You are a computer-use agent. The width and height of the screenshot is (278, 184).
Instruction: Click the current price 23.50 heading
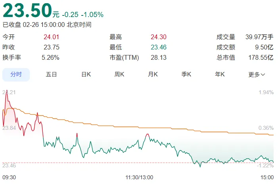click(27, 10)
